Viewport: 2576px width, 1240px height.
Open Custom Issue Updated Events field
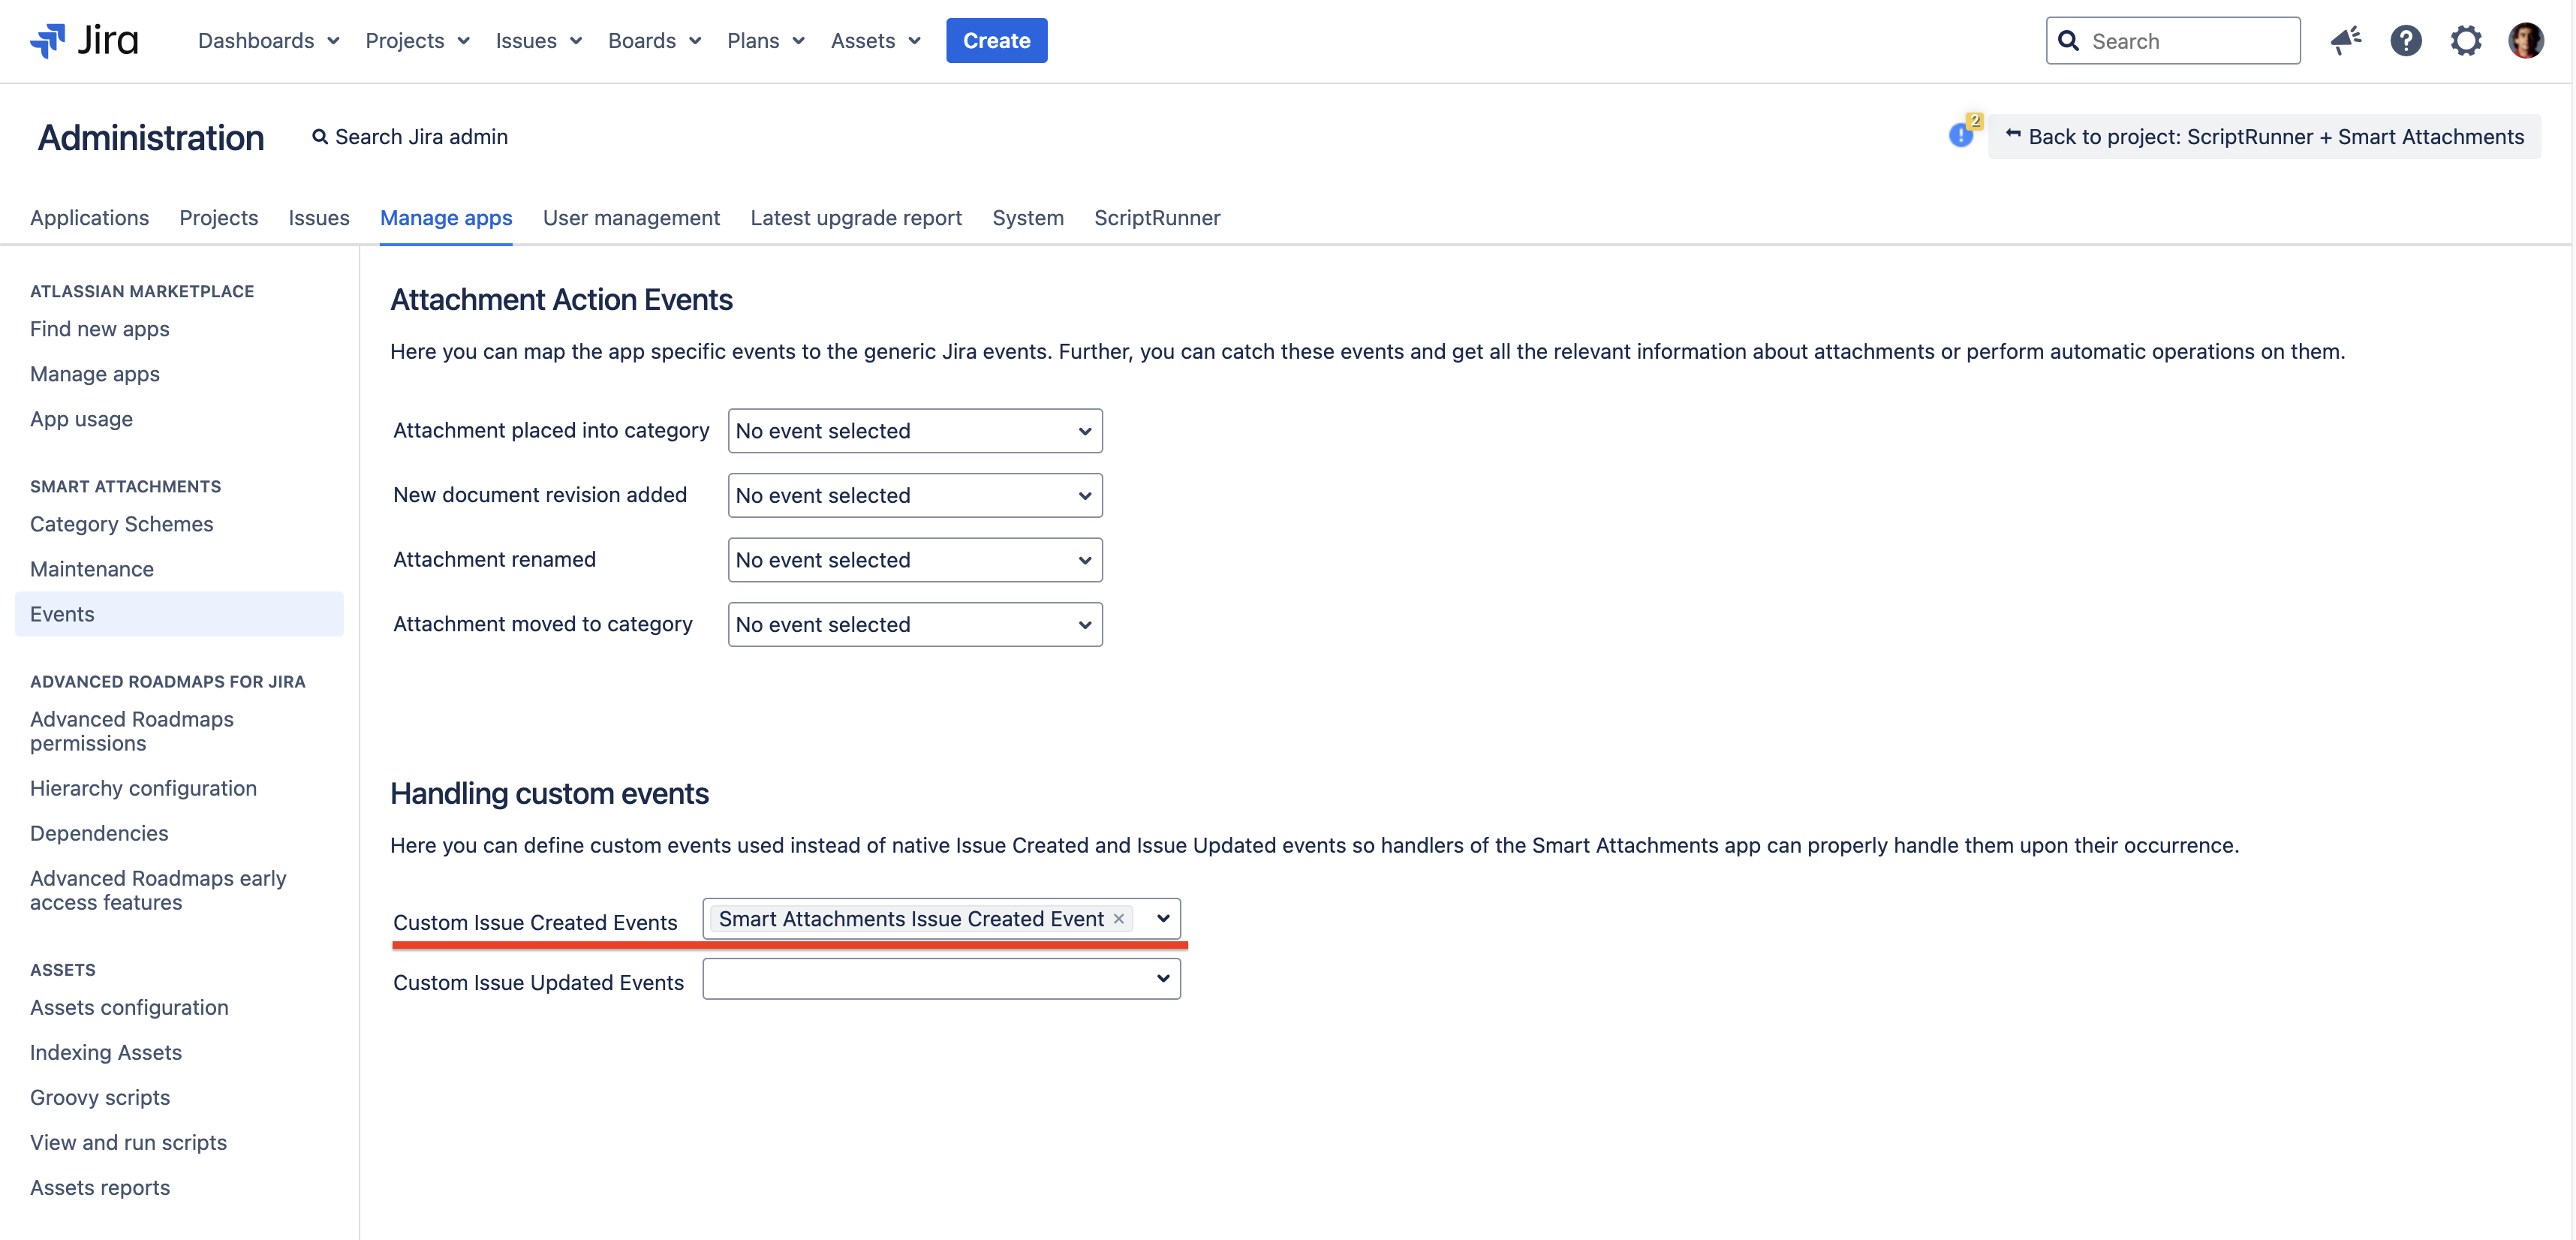941,979
